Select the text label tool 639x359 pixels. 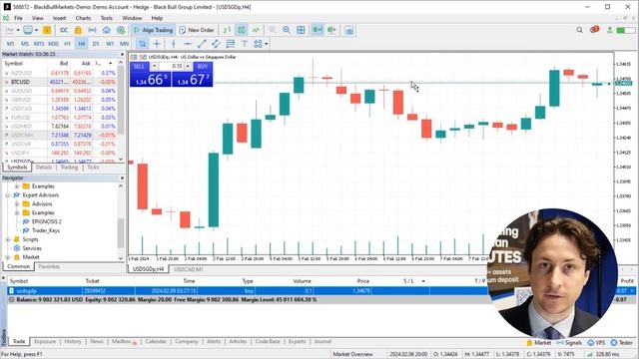244,44
